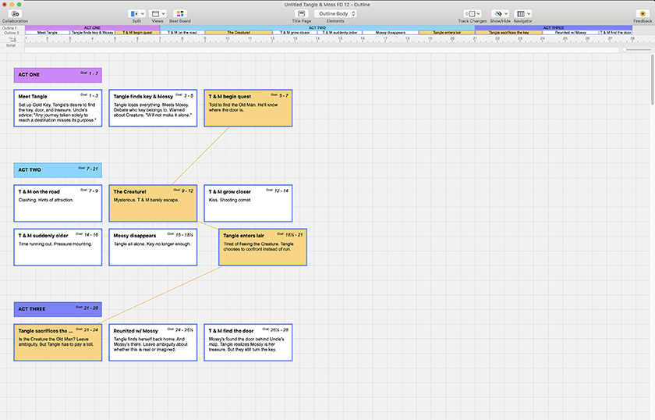
Task: Expand the Split dropdown arrow
Action: [x=141, y=13]
